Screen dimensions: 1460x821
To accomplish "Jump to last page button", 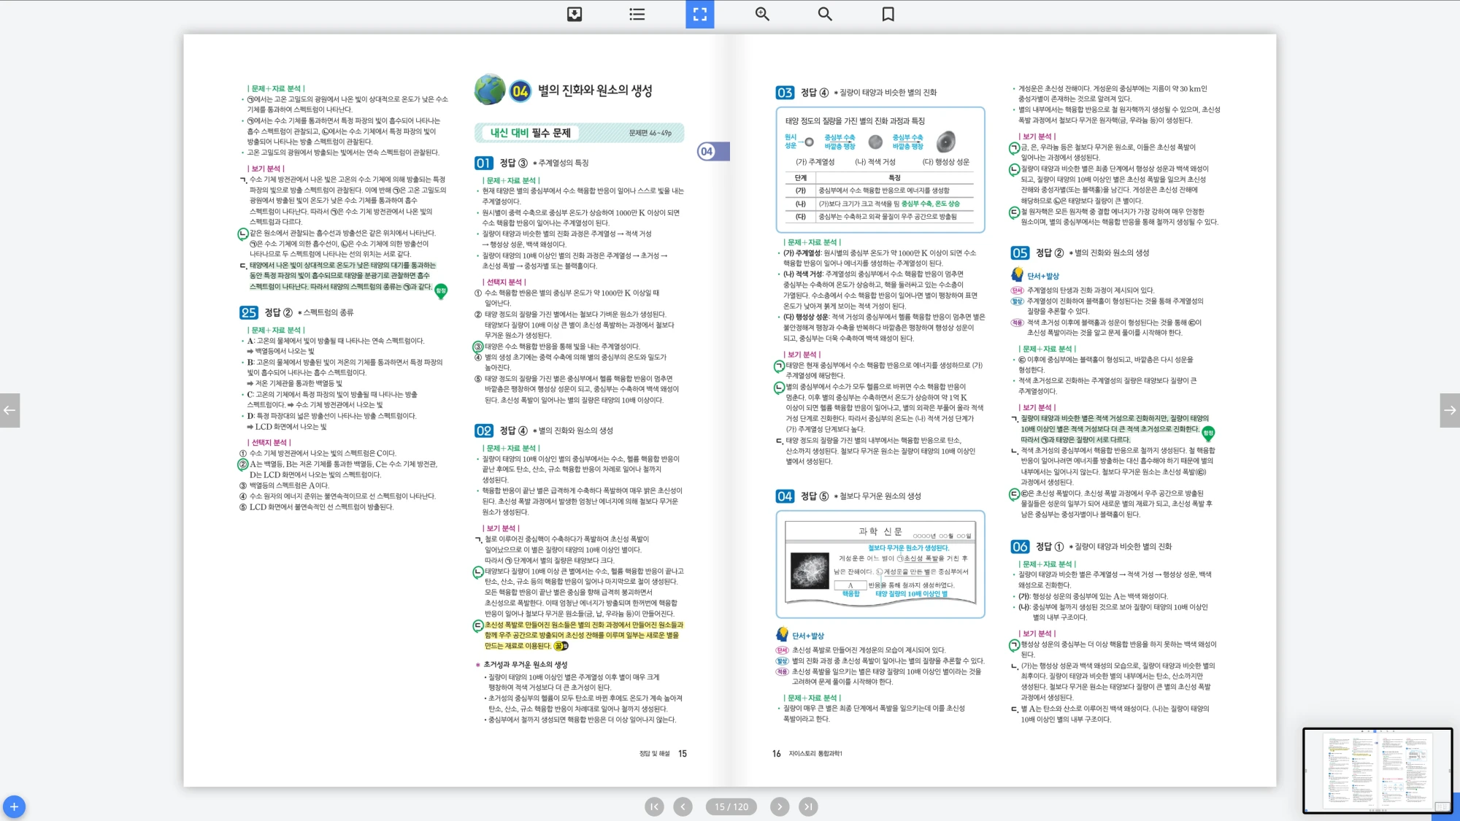I will click(807, 806).
